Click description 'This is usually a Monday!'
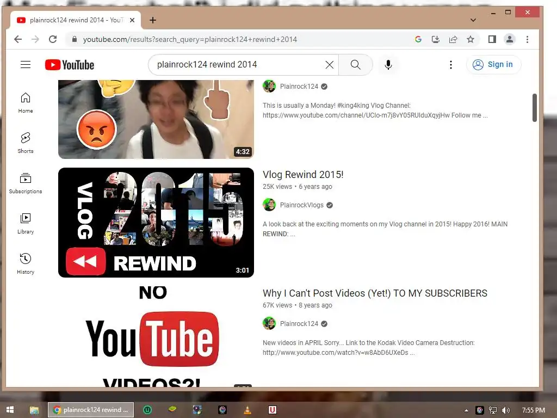The width and height of the screenshot is (557, 418). tap(375, 110)
